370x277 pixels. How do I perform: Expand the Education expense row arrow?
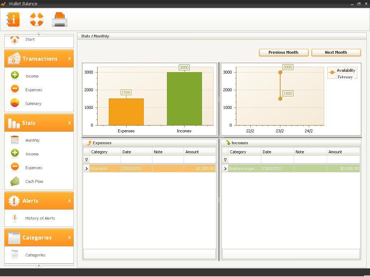[86, 168]
